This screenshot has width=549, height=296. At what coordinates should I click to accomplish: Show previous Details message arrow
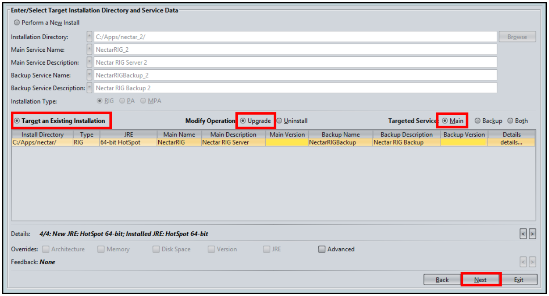pos(524,233)
